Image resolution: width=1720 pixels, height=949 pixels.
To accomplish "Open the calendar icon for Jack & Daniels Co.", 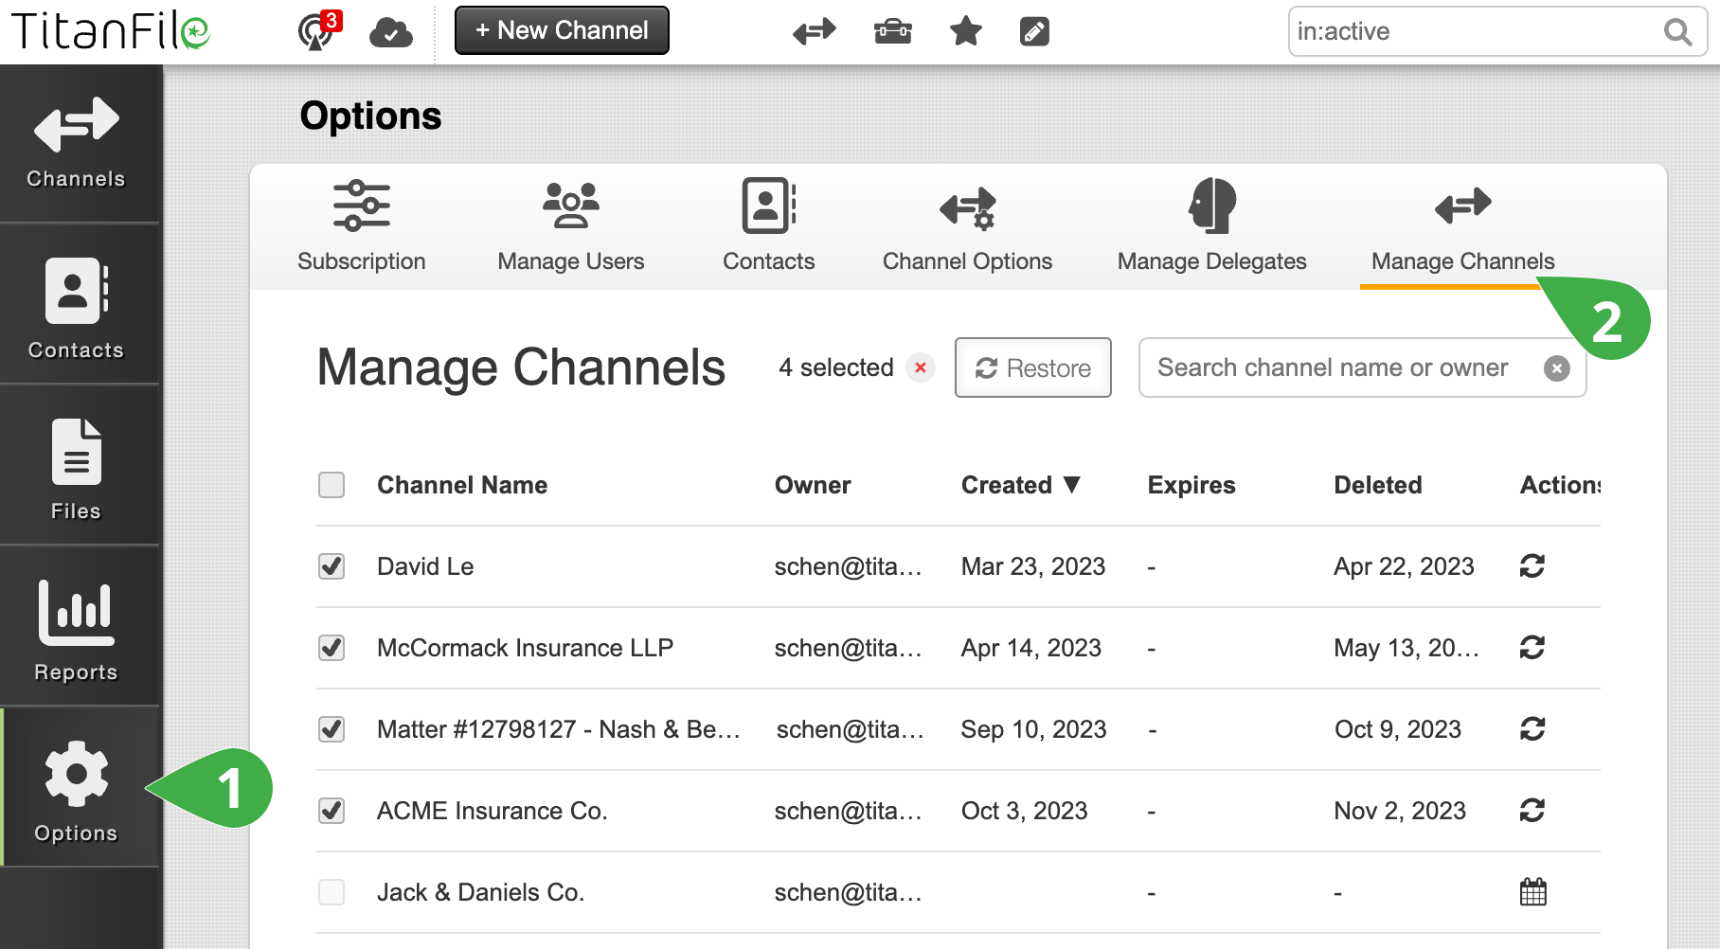I will tap(1533, 891).
